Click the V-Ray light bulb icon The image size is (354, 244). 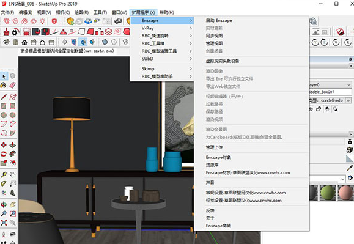coord(42,21)
